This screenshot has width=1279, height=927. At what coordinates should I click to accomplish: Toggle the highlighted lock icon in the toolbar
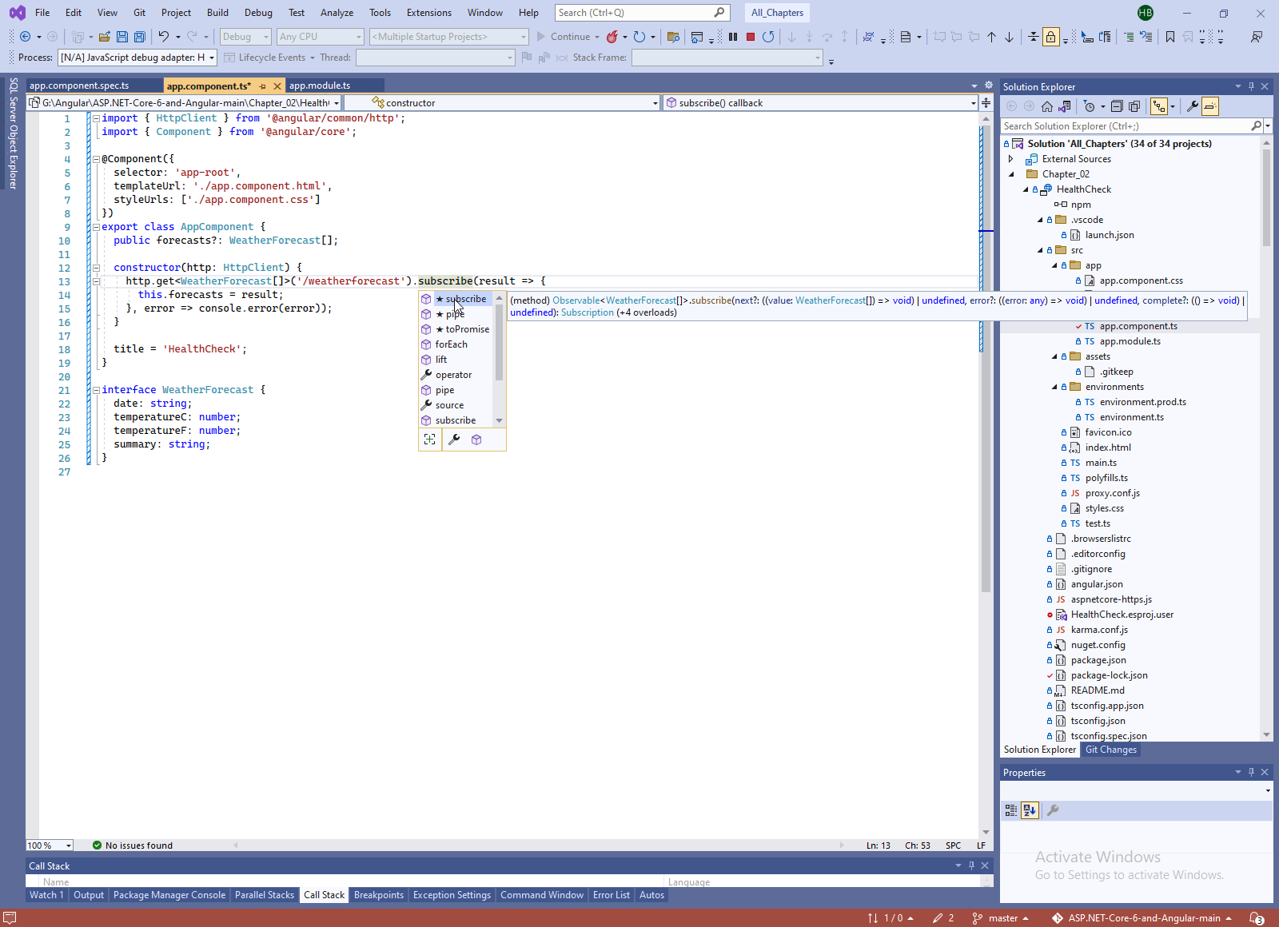click(x=1050, y=37)
